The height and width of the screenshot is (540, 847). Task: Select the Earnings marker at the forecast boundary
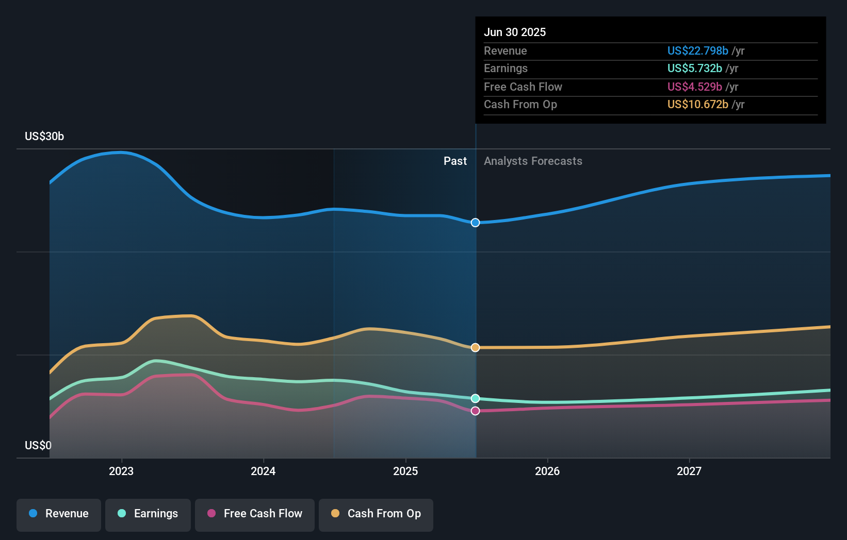tap(475, 398)
